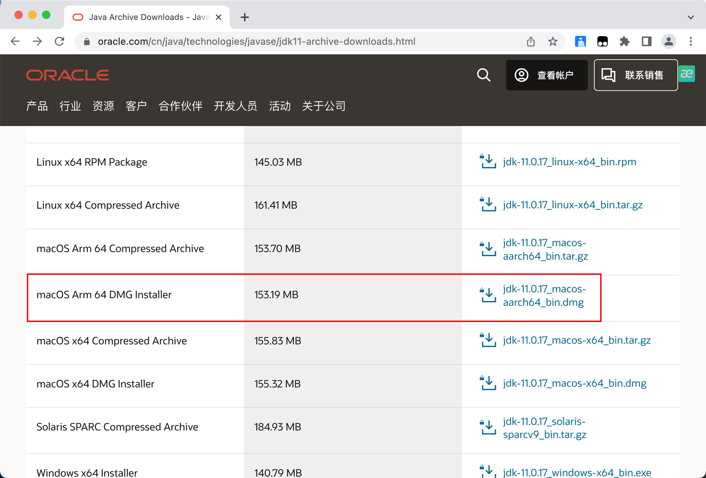
Task: Click 'macOS Arm 64 DMG Installer' text
Action: click(x=104, y=295)
